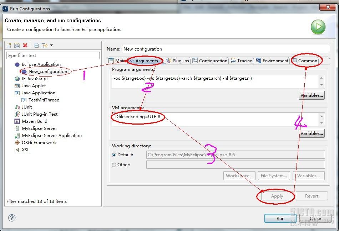Select the Other working directory radio
This screenshot has height=231, width=339.
point(114,165)
